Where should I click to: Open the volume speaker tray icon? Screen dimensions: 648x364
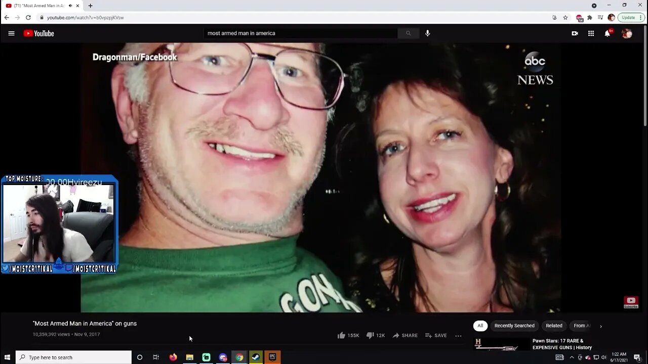[603, 357]
